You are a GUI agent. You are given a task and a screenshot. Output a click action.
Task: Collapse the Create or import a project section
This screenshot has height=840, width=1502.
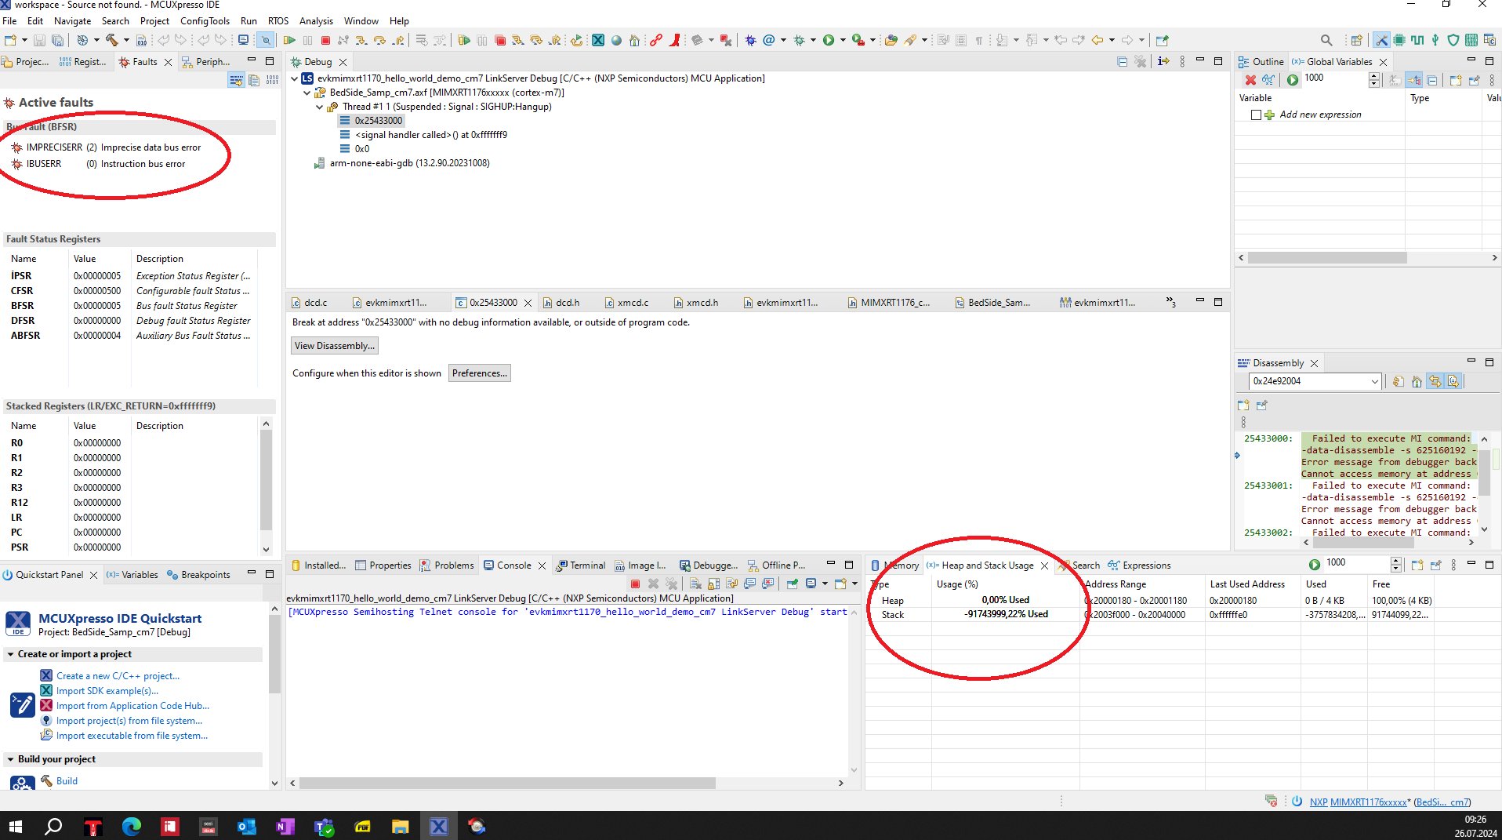coord(10,654)
